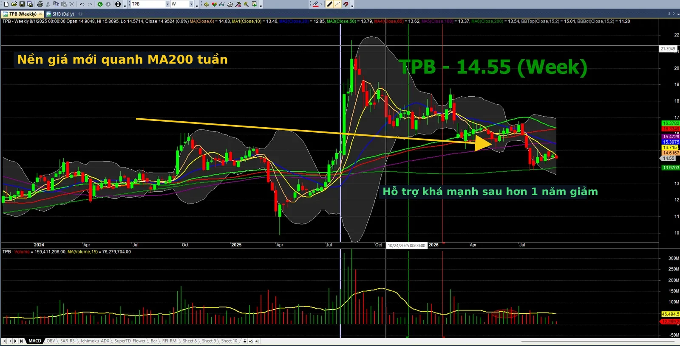Toggle the dotted line style
Screen dimensions: 680x346
click(337, 4)
